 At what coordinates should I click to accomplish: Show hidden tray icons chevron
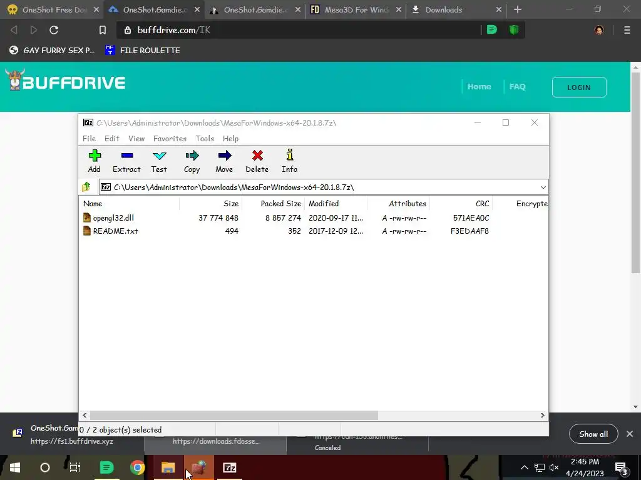pyautogui.click(x=524, y=467)
